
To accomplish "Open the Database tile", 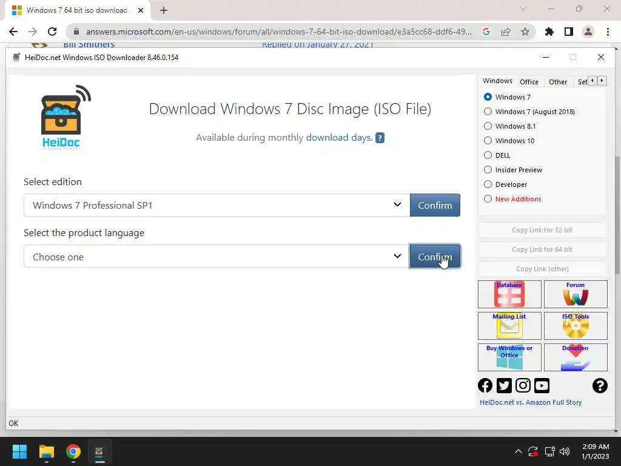I will coord(509,294).
